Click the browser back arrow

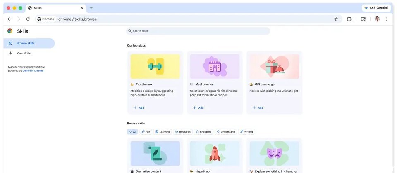click(9, 19)
